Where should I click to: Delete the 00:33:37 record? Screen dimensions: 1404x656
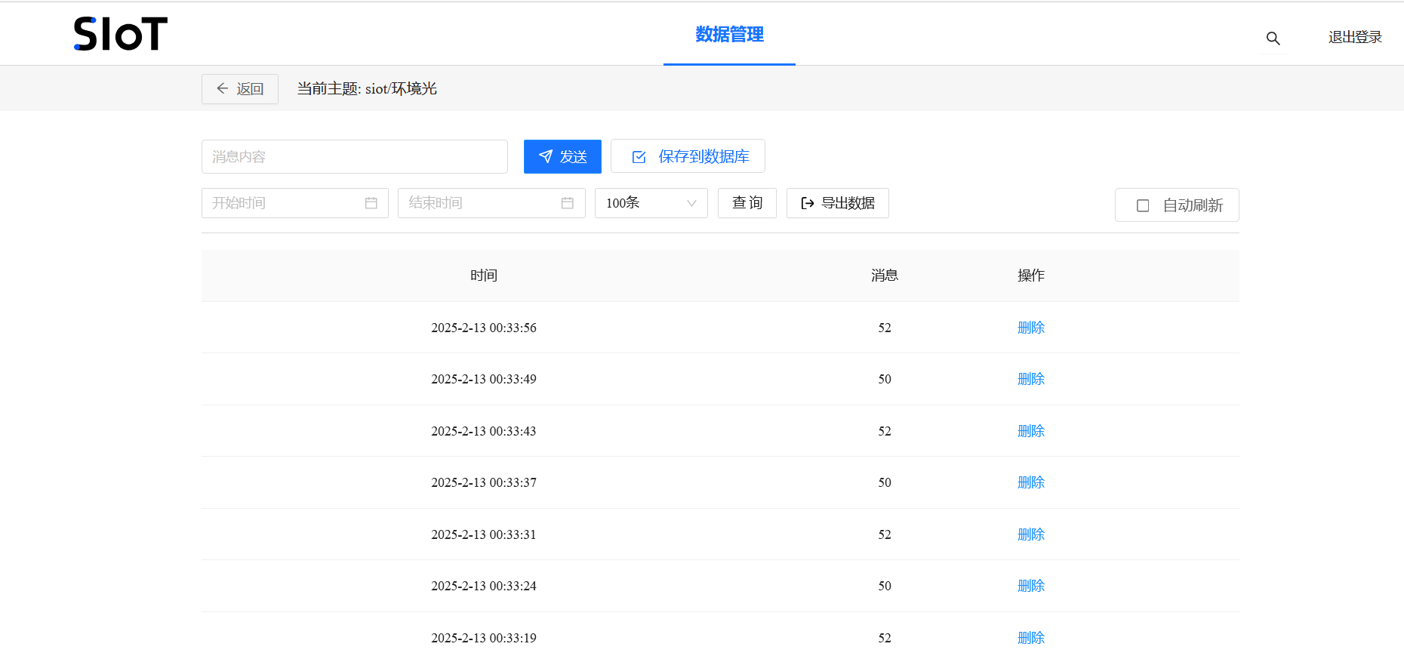tap(1031, 482)
